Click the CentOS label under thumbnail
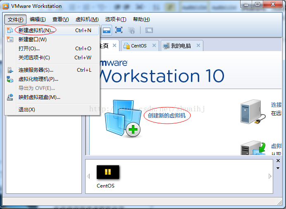286x209 pixels. 106,186
